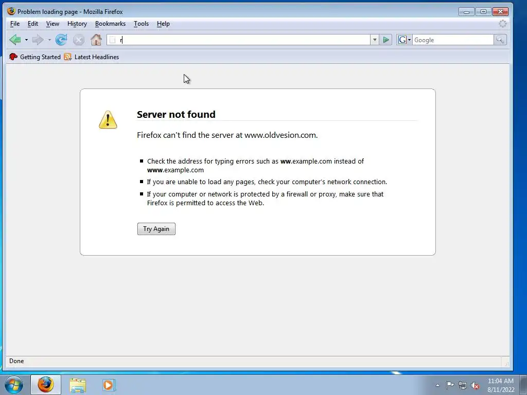
Task: Click the Action Center flag icon
Action: tap(450, 385)
